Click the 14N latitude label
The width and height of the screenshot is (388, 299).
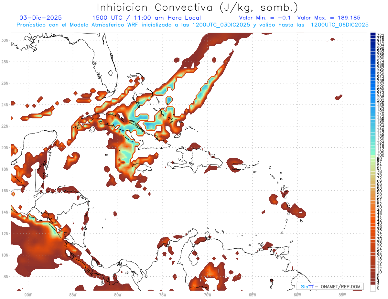5,212
